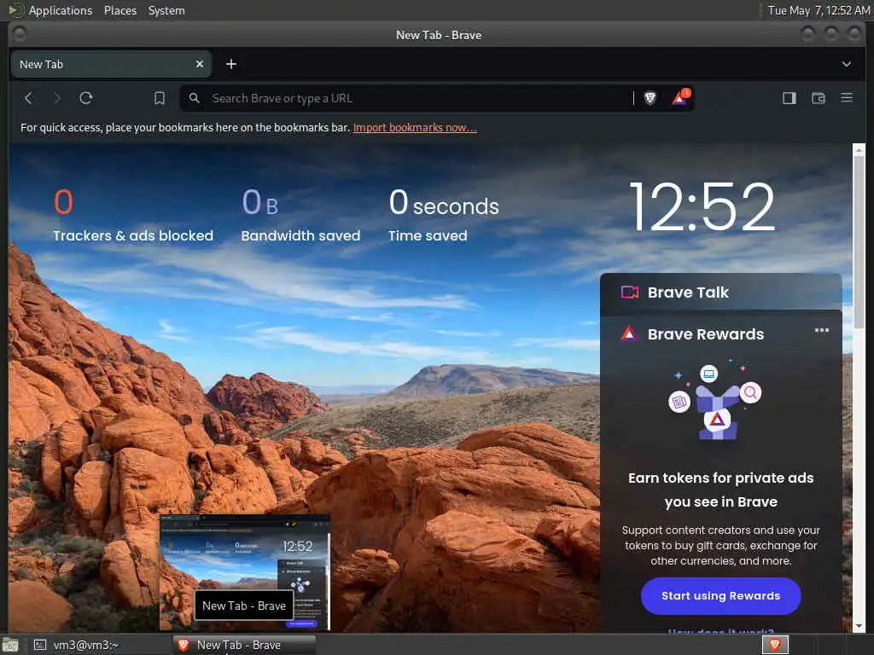874x655 pixels.
Task: Click Trackers & ads blocked stat
Action: coord(133,215)
